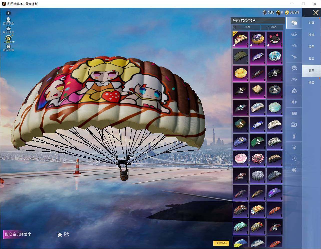This screenshot has width=321, height=249.
Task: Click the 更换形象 character change icon
Action: pyautogui.click(x=9, y=21)
